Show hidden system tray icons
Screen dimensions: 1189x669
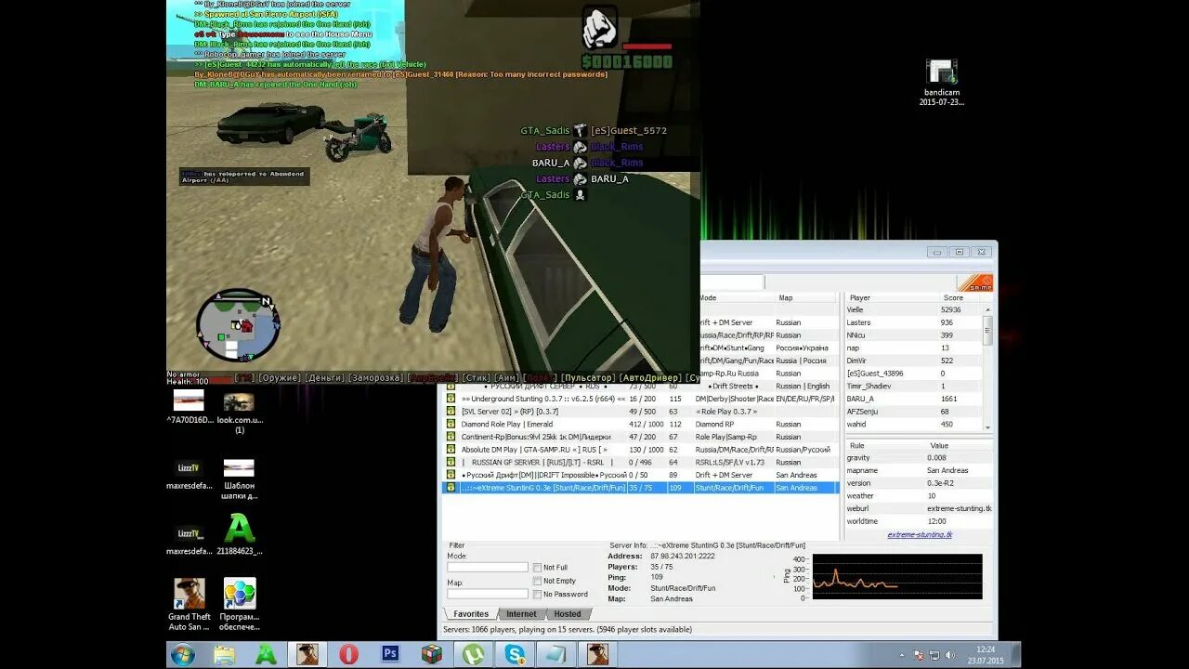[903, 655]
